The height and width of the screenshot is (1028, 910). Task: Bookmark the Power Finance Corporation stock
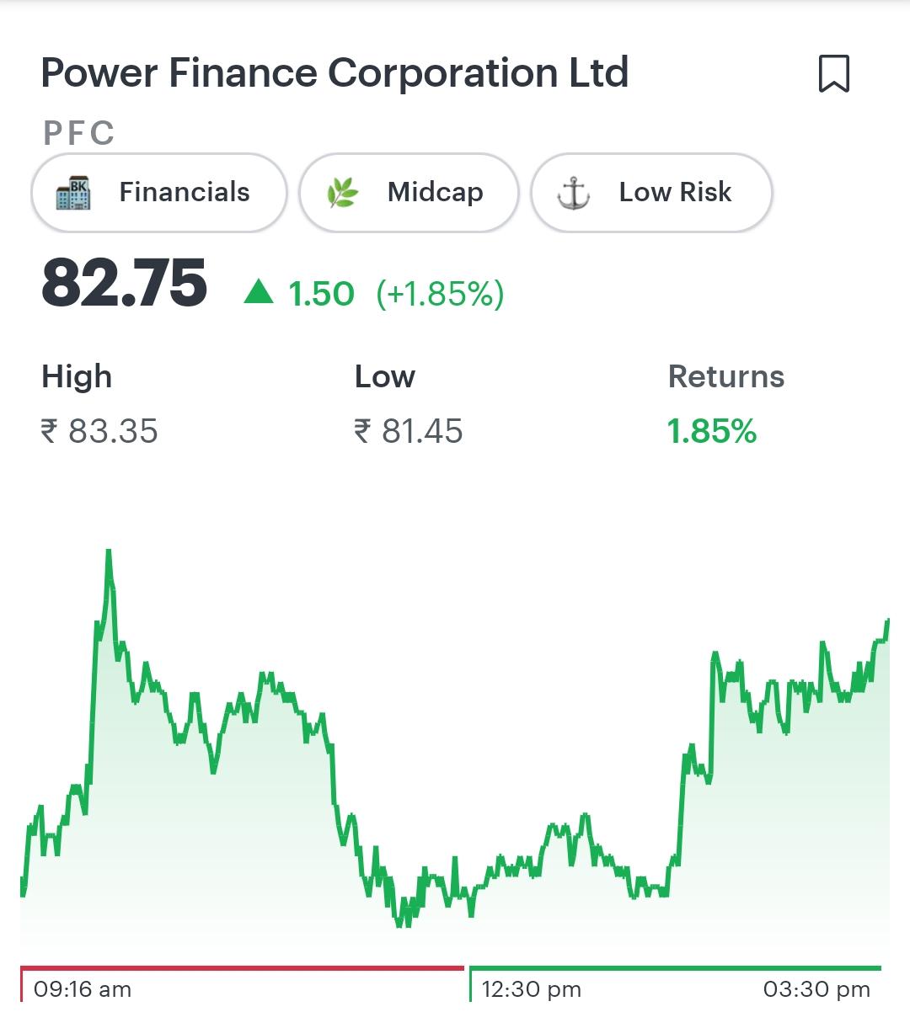click(x=833, y=73)
